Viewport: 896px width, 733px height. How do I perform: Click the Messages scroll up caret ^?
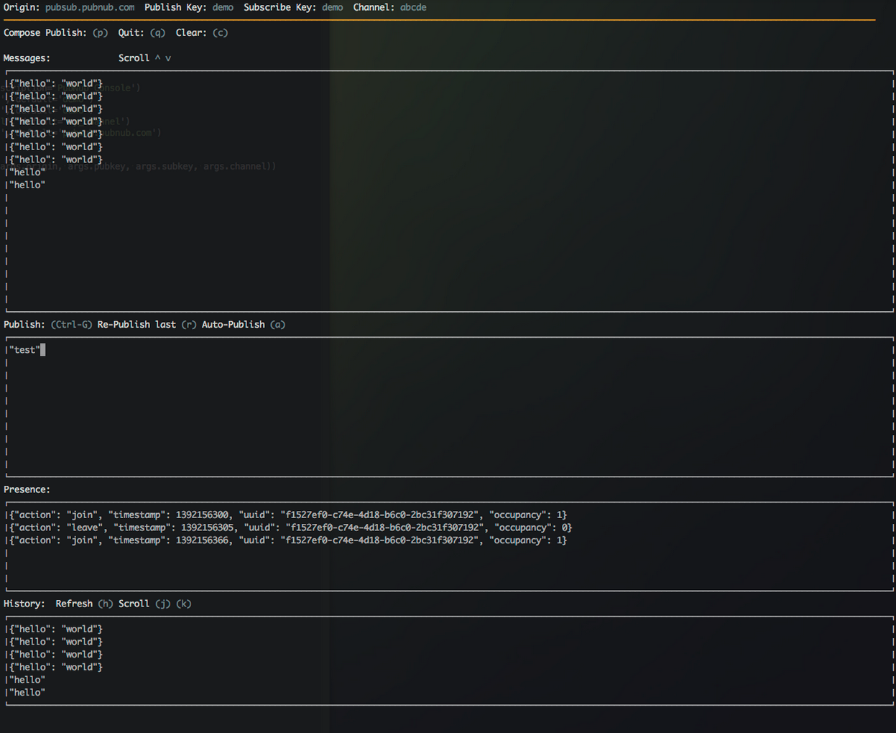click(157, 58)
